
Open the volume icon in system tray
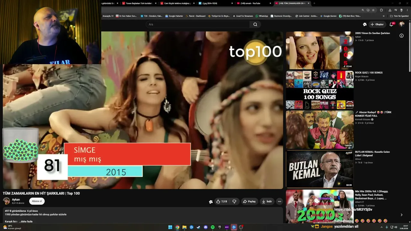[x=396, y=227]
